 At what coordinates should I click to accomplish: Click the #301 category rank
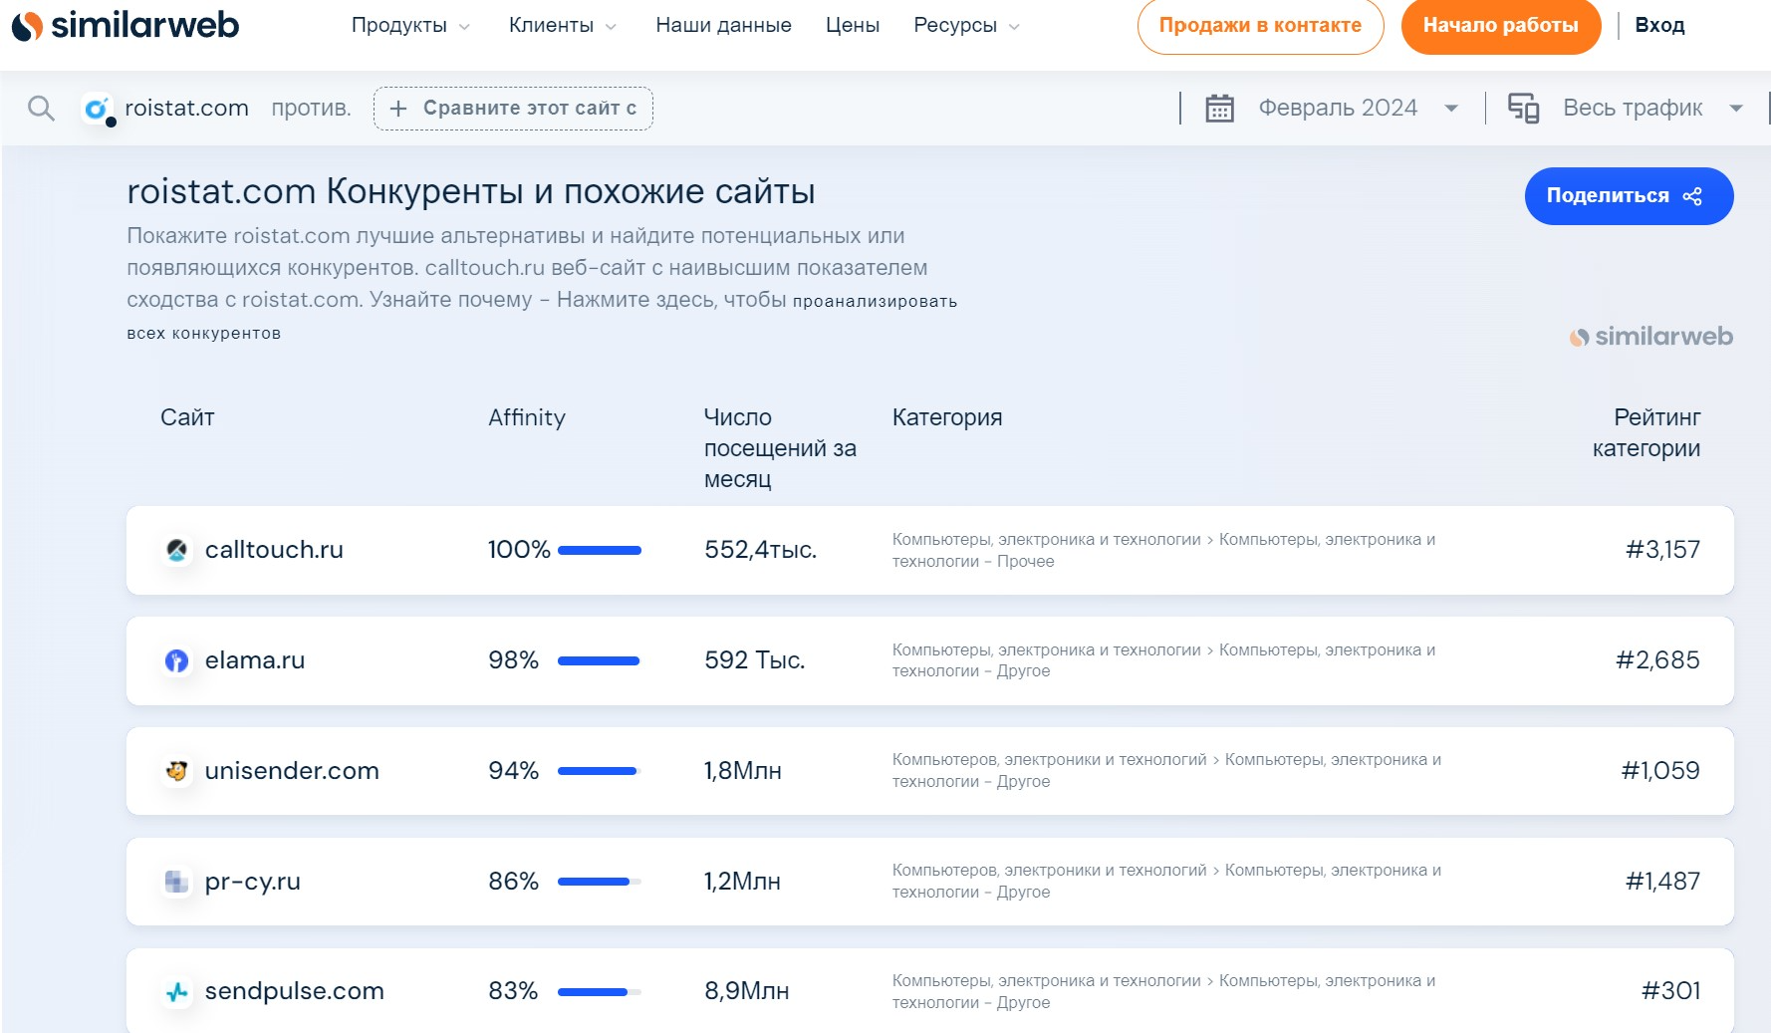pyautogui.click(x=1670, y=991)
